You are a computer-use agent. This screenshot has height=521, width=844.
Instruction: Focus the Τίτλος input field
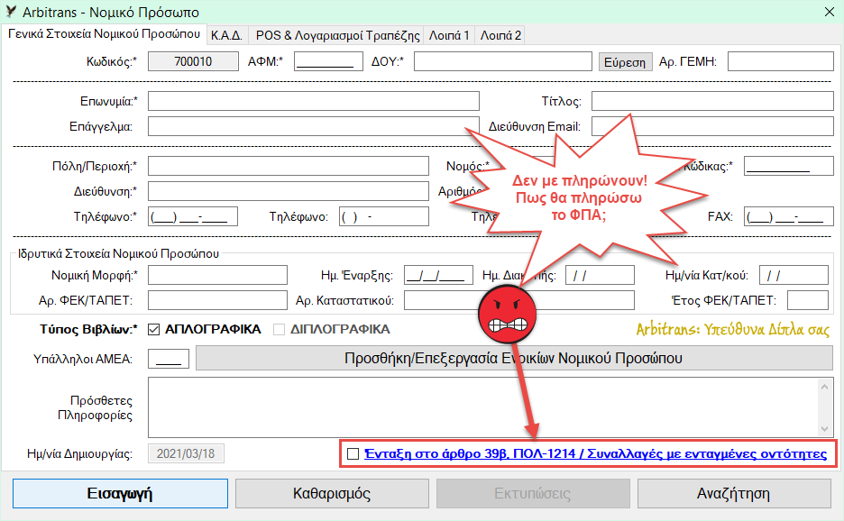tap(712, 101)
